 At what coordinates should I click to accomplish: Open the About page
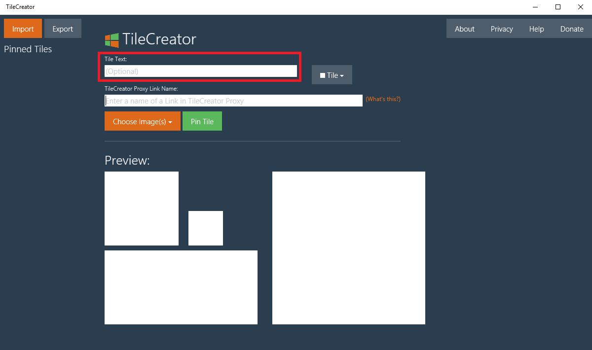[x=464, y=29]
